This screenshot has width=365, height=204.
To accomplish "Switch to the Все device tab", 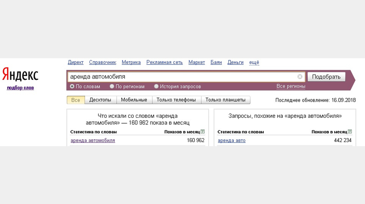I will pyautogui.click(x=76, y=100).
